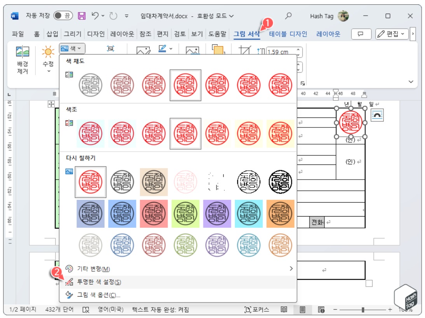This screenshot has height=318, width=425.
Task: Click the layout options icon beside stamp
Action: point(377,115)
